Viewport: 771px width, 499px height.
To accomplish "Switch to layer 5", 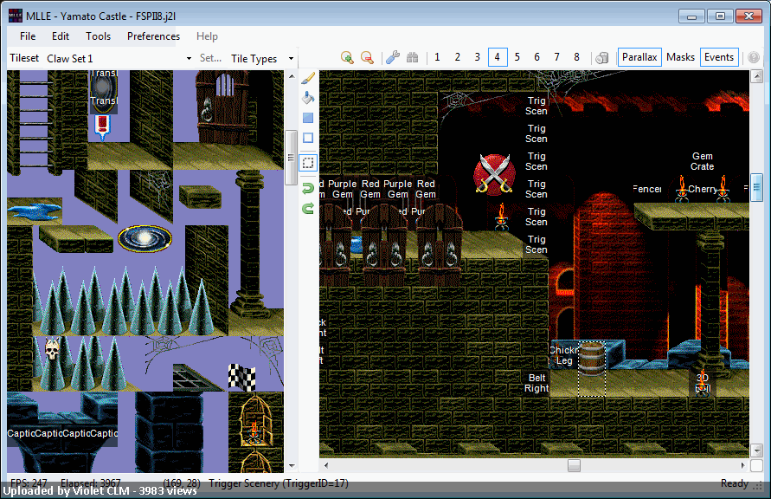I will [517, 57].
